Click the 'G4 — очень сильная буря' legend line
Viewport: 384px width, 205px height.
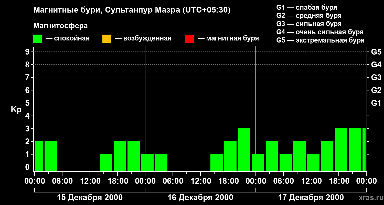pyautogui.click(x=320, y=32)
